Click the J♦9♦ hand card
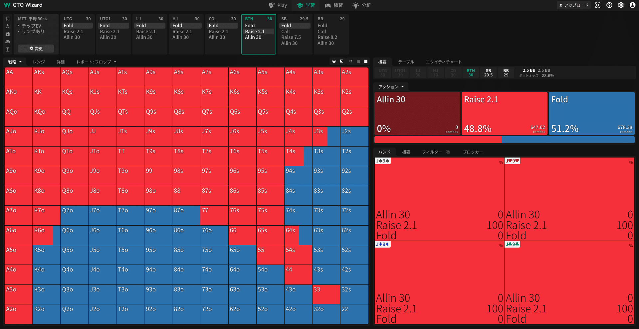The image size is (639, 329). (439, 283)
